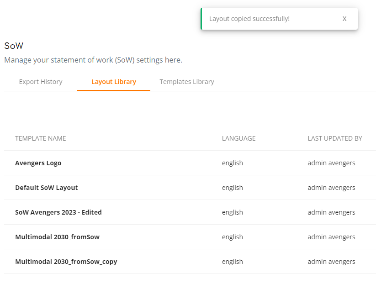Screen dimensions: 376x284
Task: Click the SoW page heading
Action: click(14, 46)
